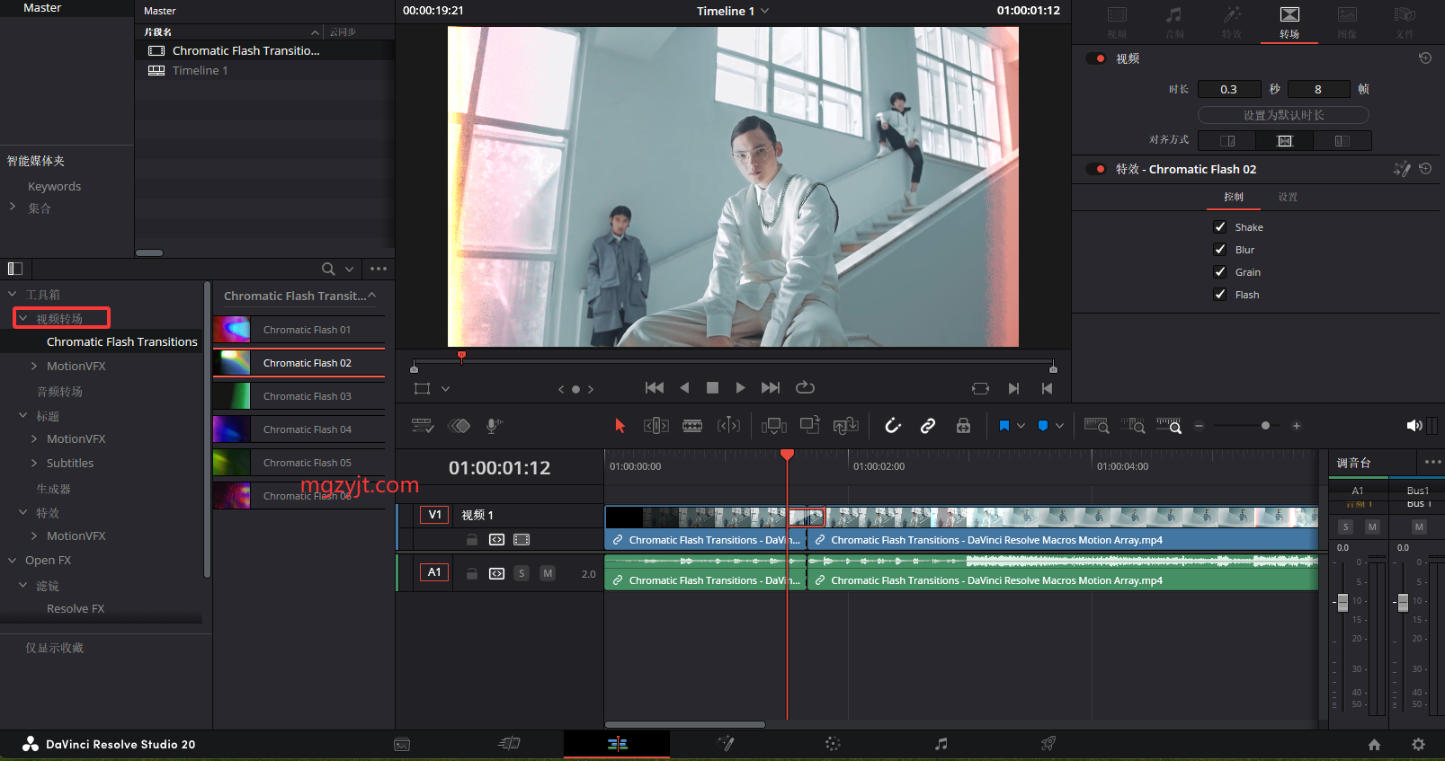Open the Fusion page icon
This screenshot has width=1445, height=761.
pyautogui.click(x=726, y=744)
